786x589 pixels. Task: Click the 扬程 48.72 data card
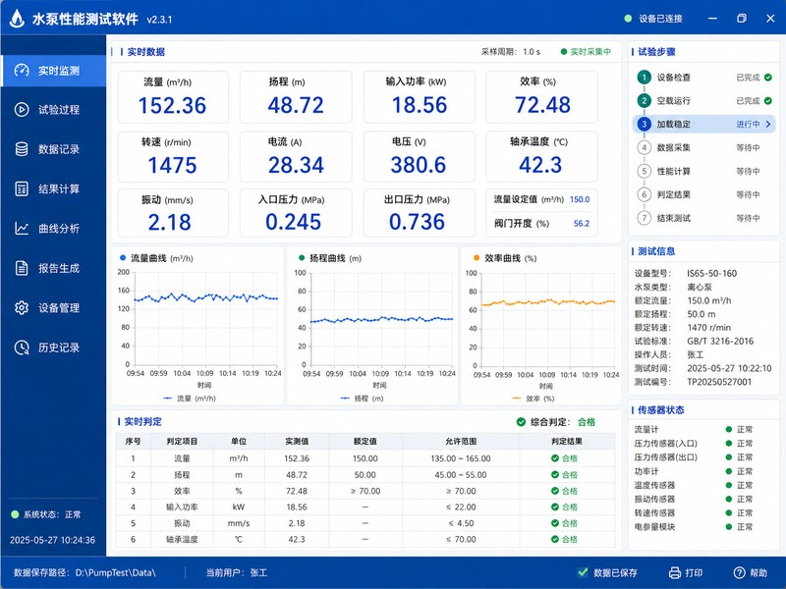pyautogui.click(x=296, y=96)
